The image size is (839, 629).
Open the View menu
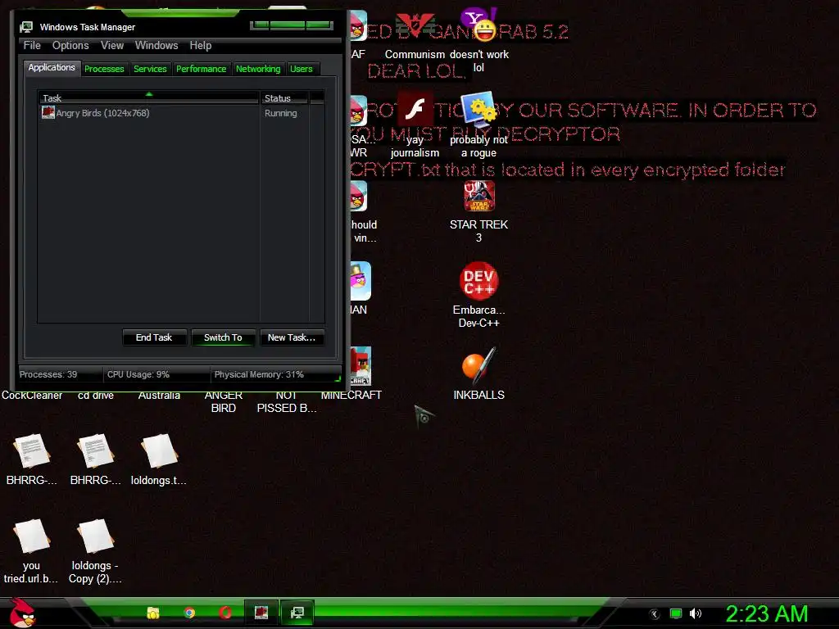[111, 46]
